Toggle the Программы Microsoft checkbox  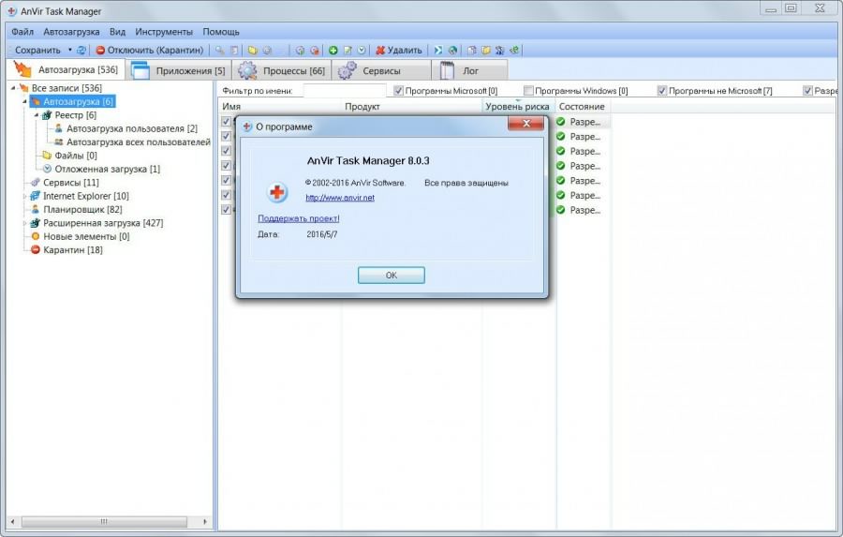coord(398,91)
